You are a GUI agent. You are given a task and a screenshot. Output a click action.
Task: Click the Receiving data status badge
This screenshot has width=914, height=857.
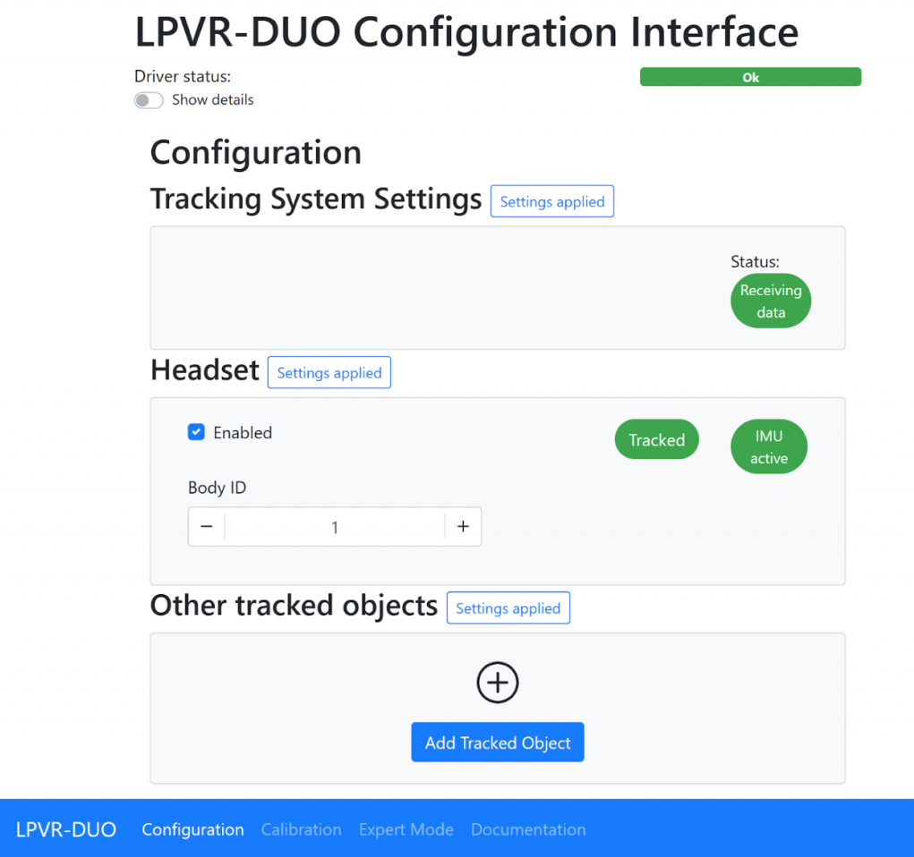tap(771, 301)
